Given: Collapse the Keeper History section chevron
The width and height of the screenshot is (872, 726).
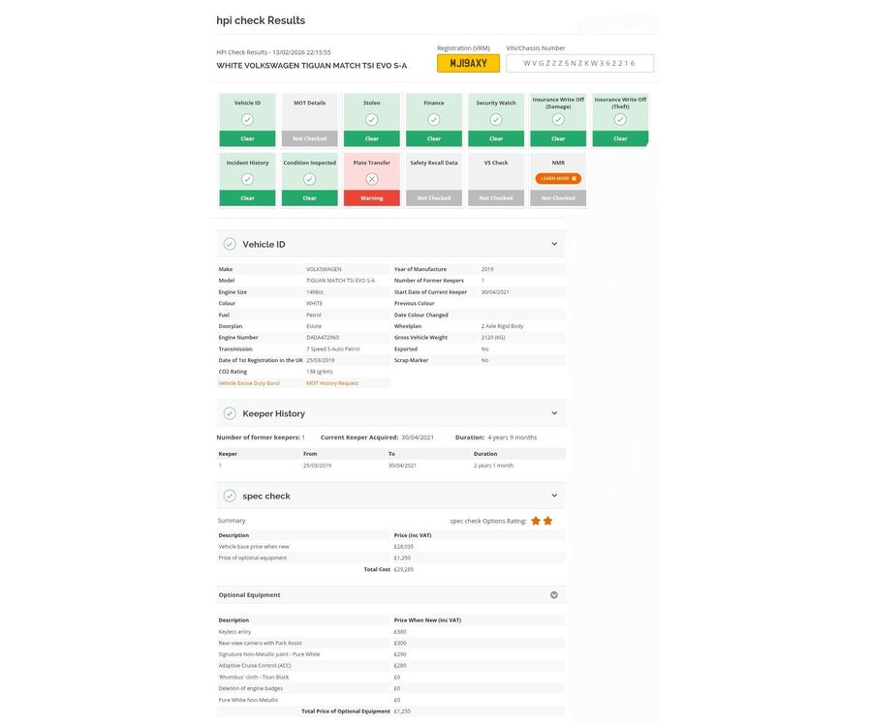Looking at the screenshot, I should (x=554, y=413).
